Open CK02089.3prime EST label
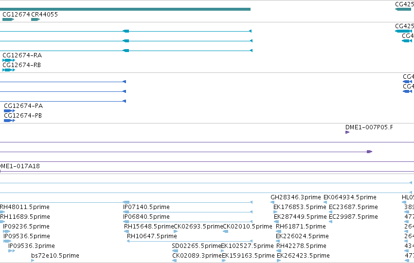 tap(197, 256)
